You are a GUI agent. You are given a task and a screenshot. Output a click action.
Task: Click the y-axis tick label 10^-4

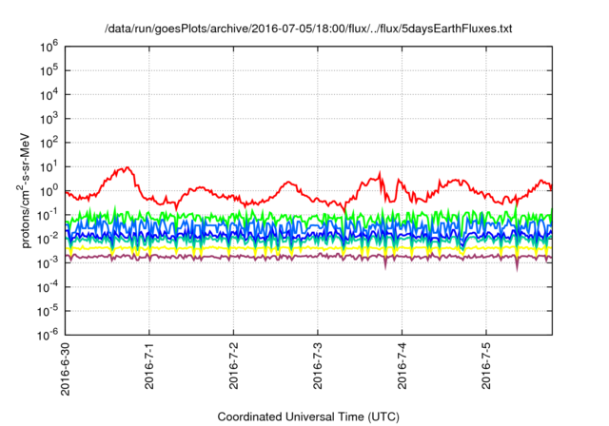(x=49, y=287)
